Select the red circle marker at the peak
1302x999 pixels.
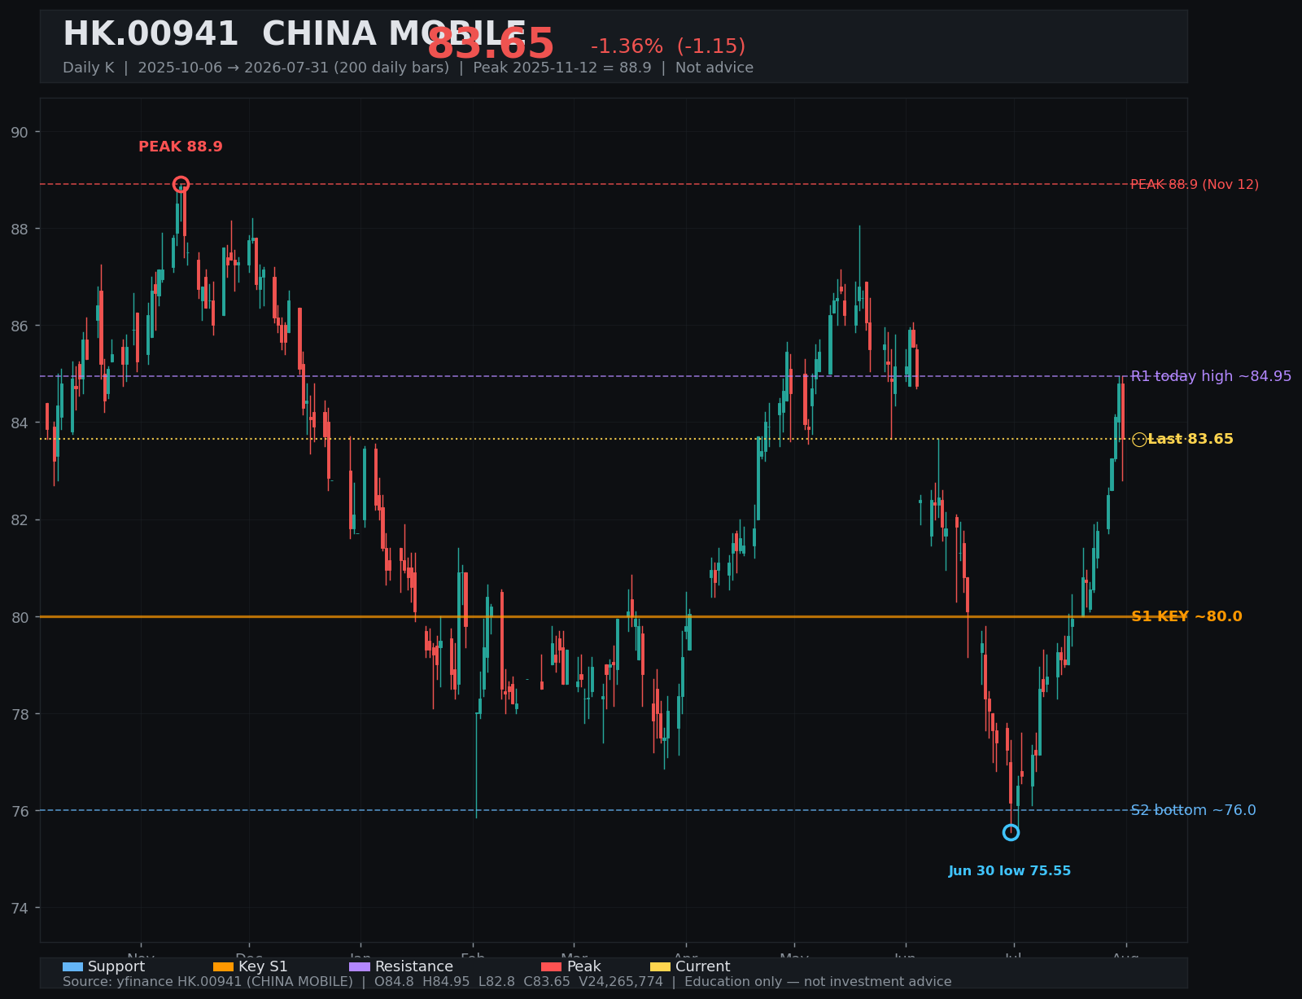pos(181,184)
